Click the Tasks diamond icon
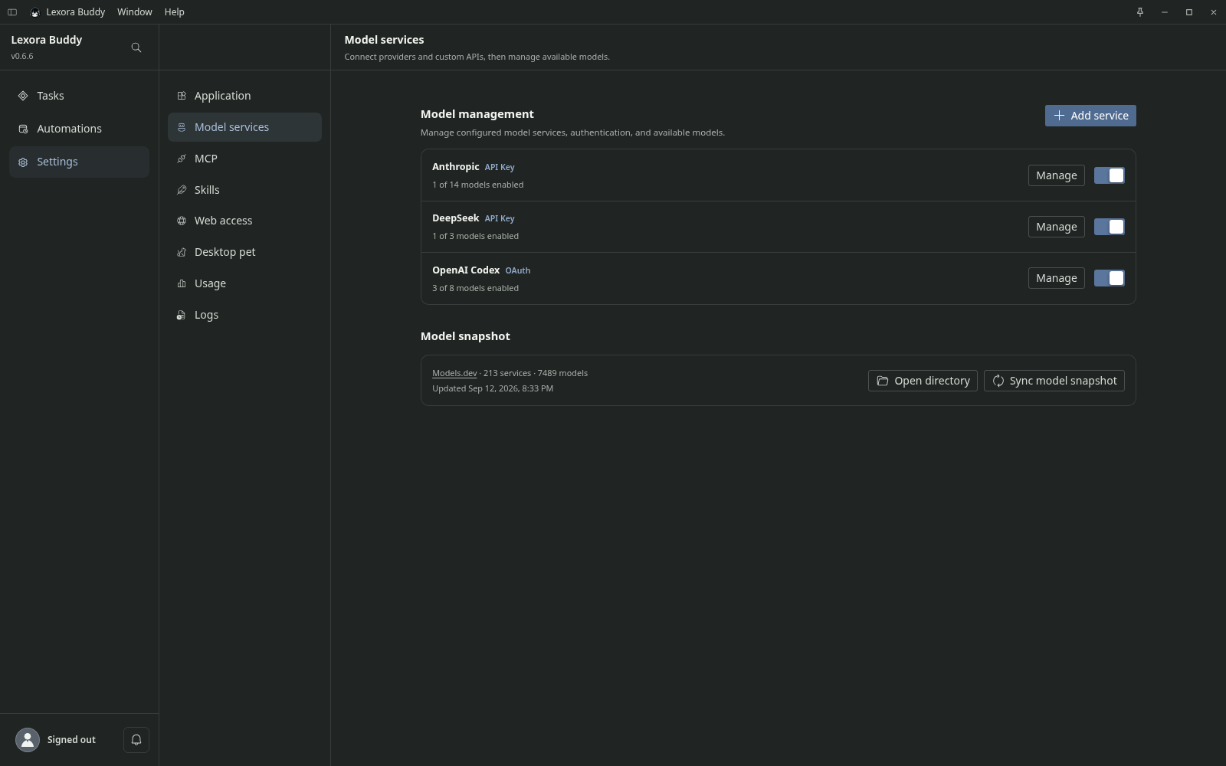Viewport: 1226px width, 766px height. (x=23, y=96)
